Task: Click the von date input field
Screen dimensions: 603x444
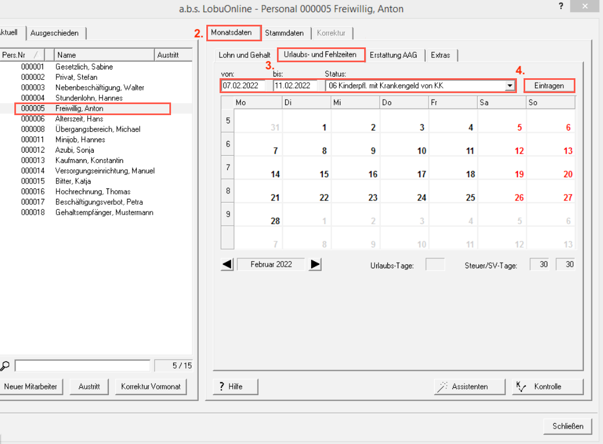Action: (243, 86)
